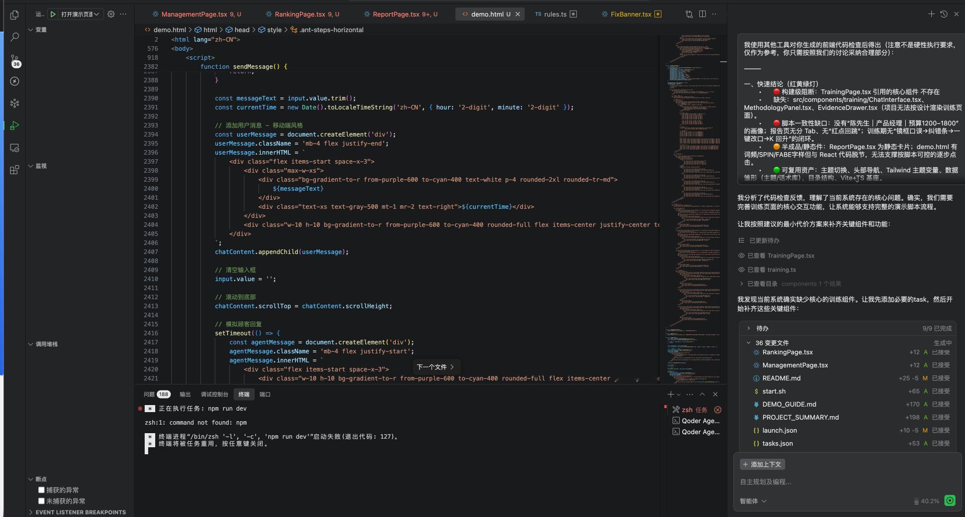This screenshot has height=517, width=965.
Task: Open debug sidebar more actions ellipsis
Action: (x=123, y=14)
